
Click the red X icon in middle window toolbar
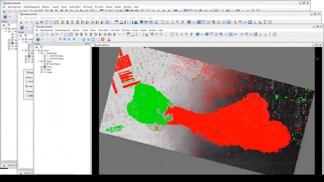click(x=42, y=22)
